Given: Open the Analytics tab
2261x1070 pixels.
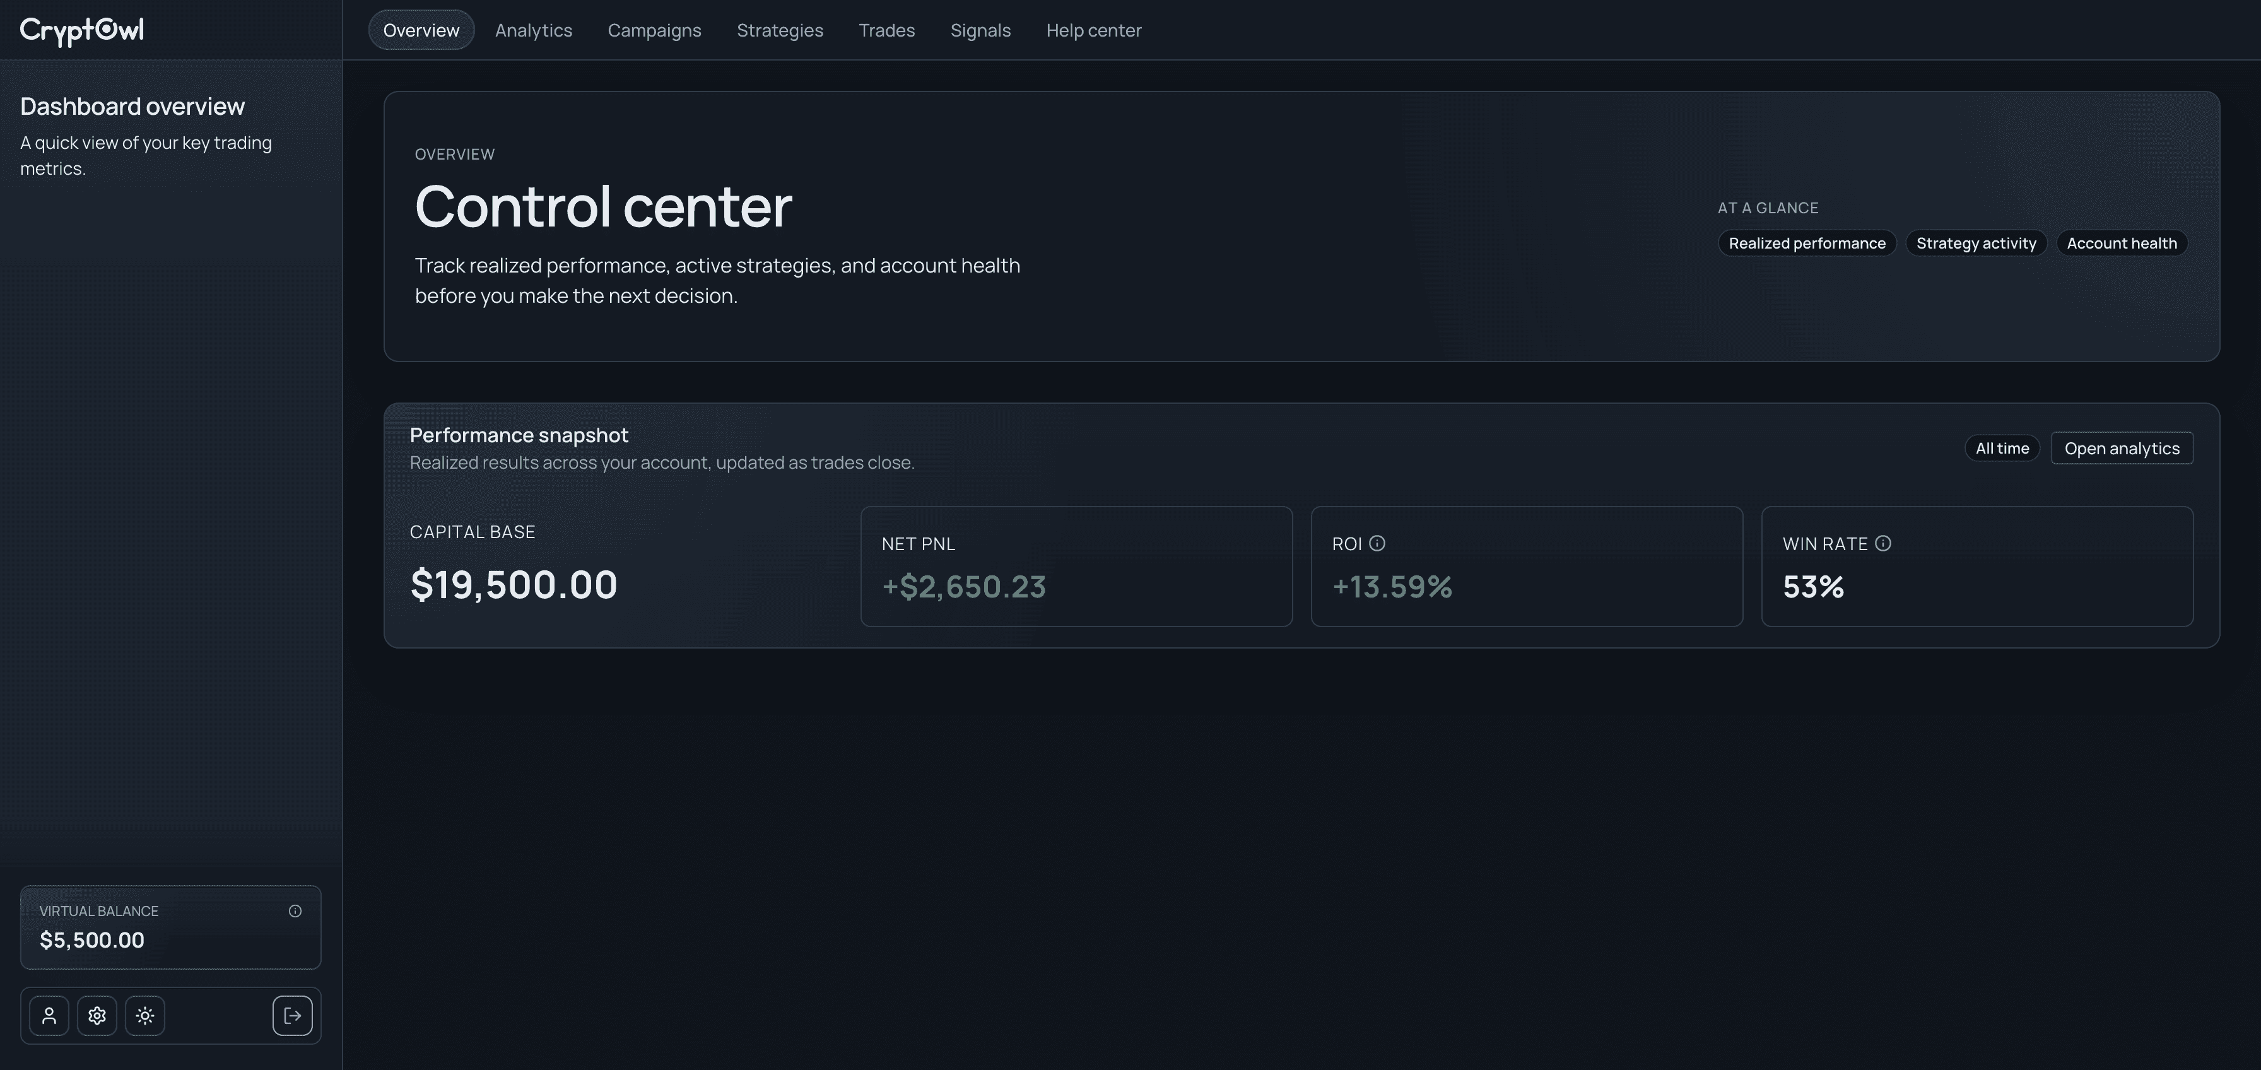Looking at the screenshot, I should [x=534, y=30].
